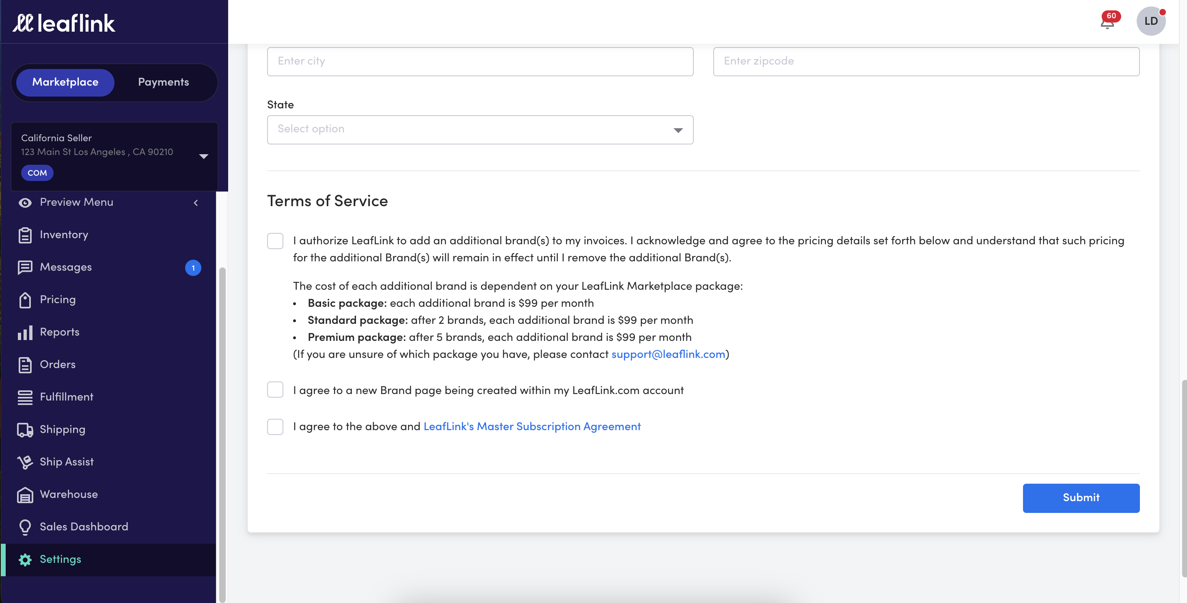
Task: Click the Reports bar chart icon
Action: point(25,332)
